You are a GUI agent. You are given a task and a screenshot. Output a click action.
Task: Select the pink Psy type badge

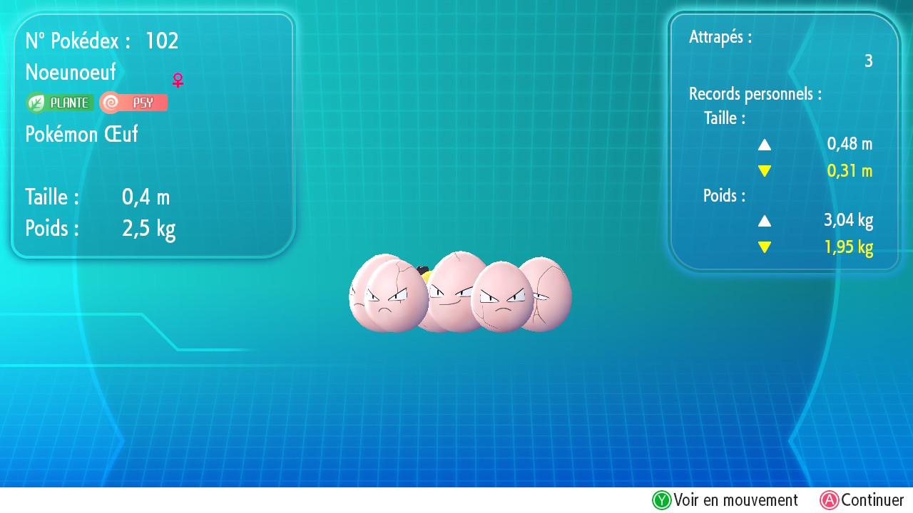[134, 103]
